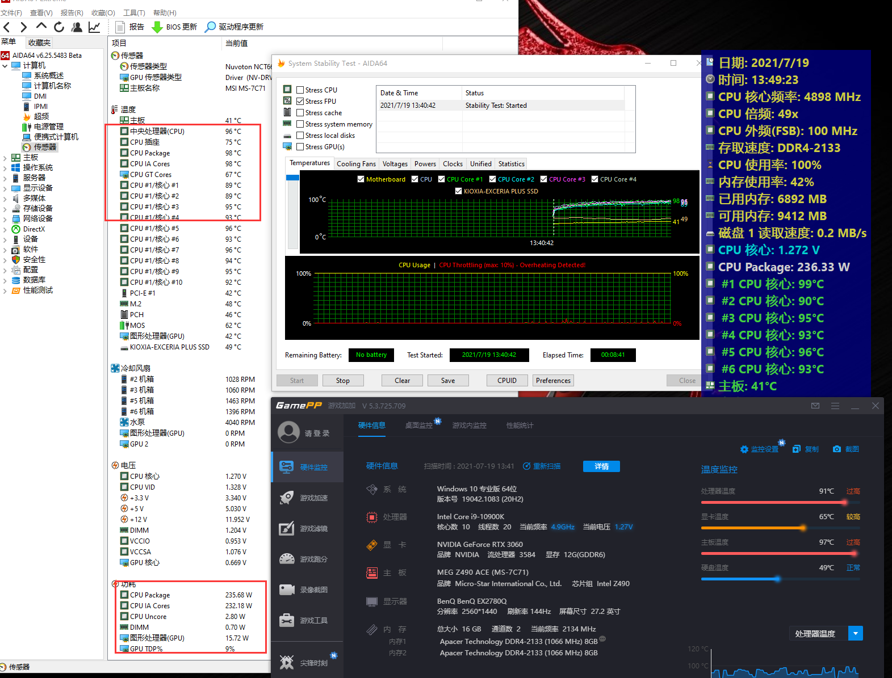Click GamePP 复制 copy icon
This screenshot has width=892, height=678.
click(x=797, y=449)
